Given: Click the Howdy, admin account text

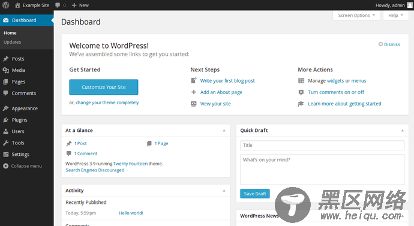Looking at the screenshot, I should click(x=390, y=5).
